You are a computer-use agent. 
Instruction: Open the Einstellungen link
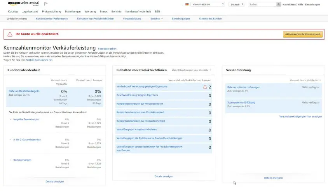click(312, 4)
